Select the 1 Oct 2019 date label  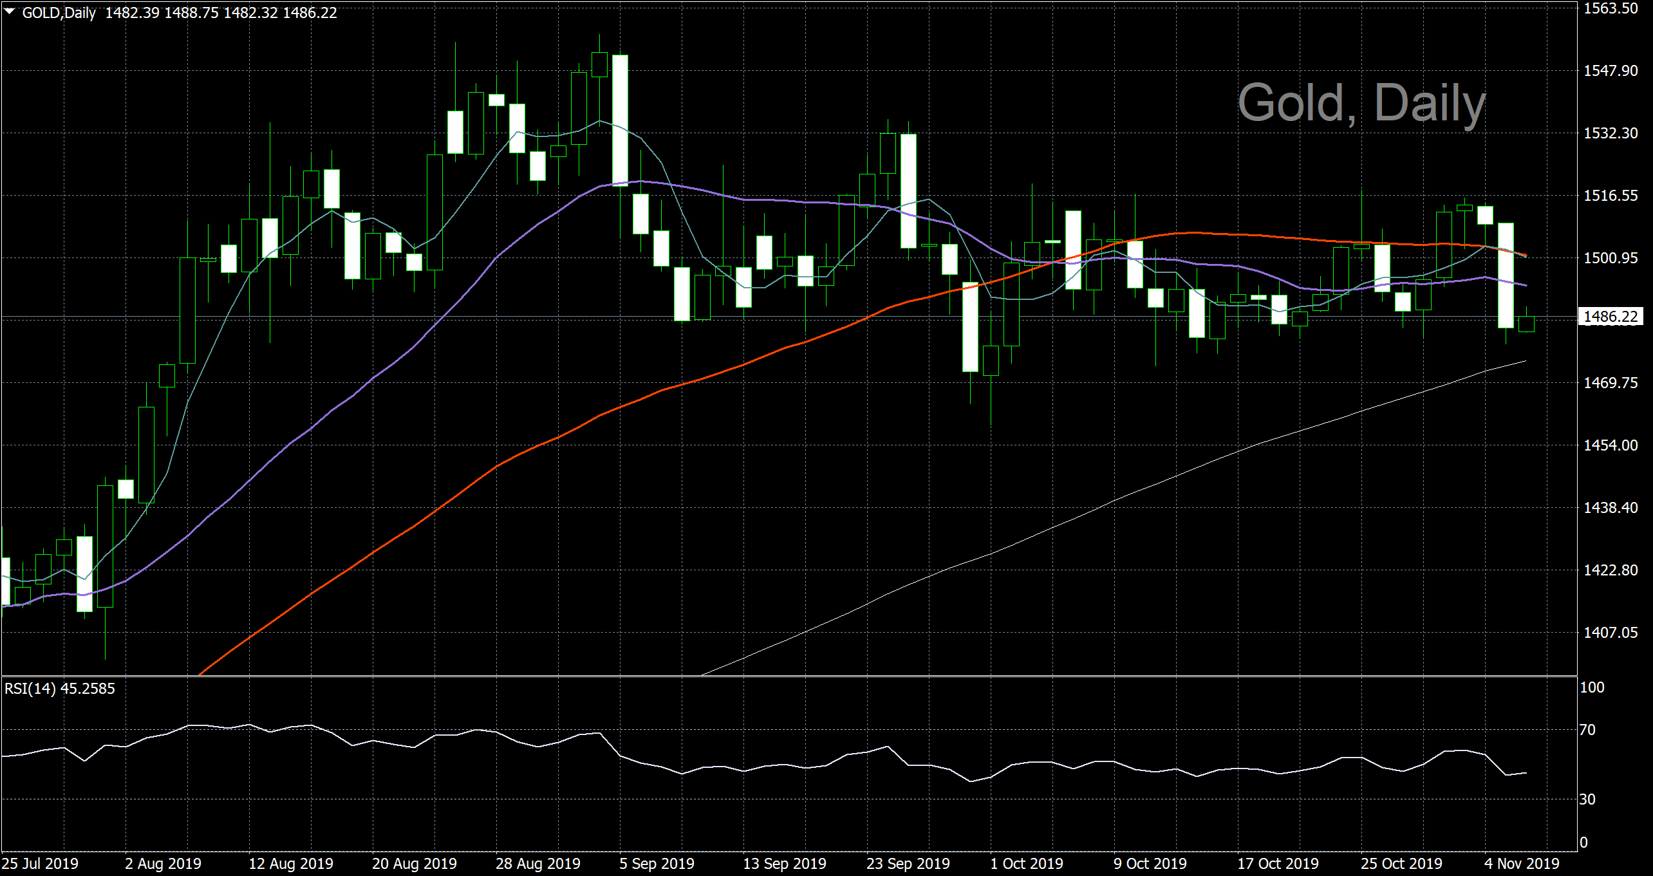coord(1027,864)
